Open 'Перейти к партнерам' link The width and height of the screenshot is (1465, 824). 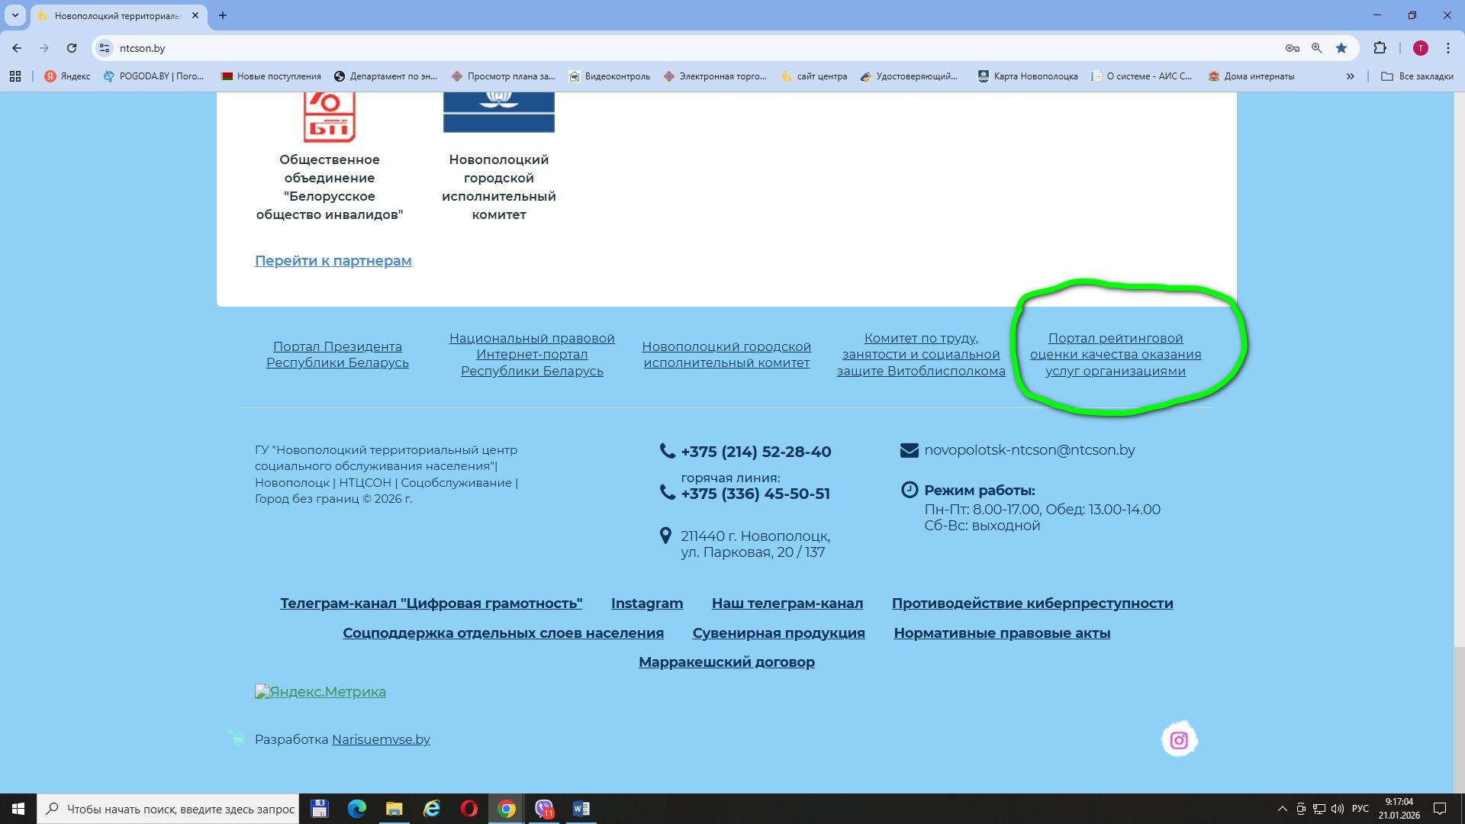click(333, 261)
